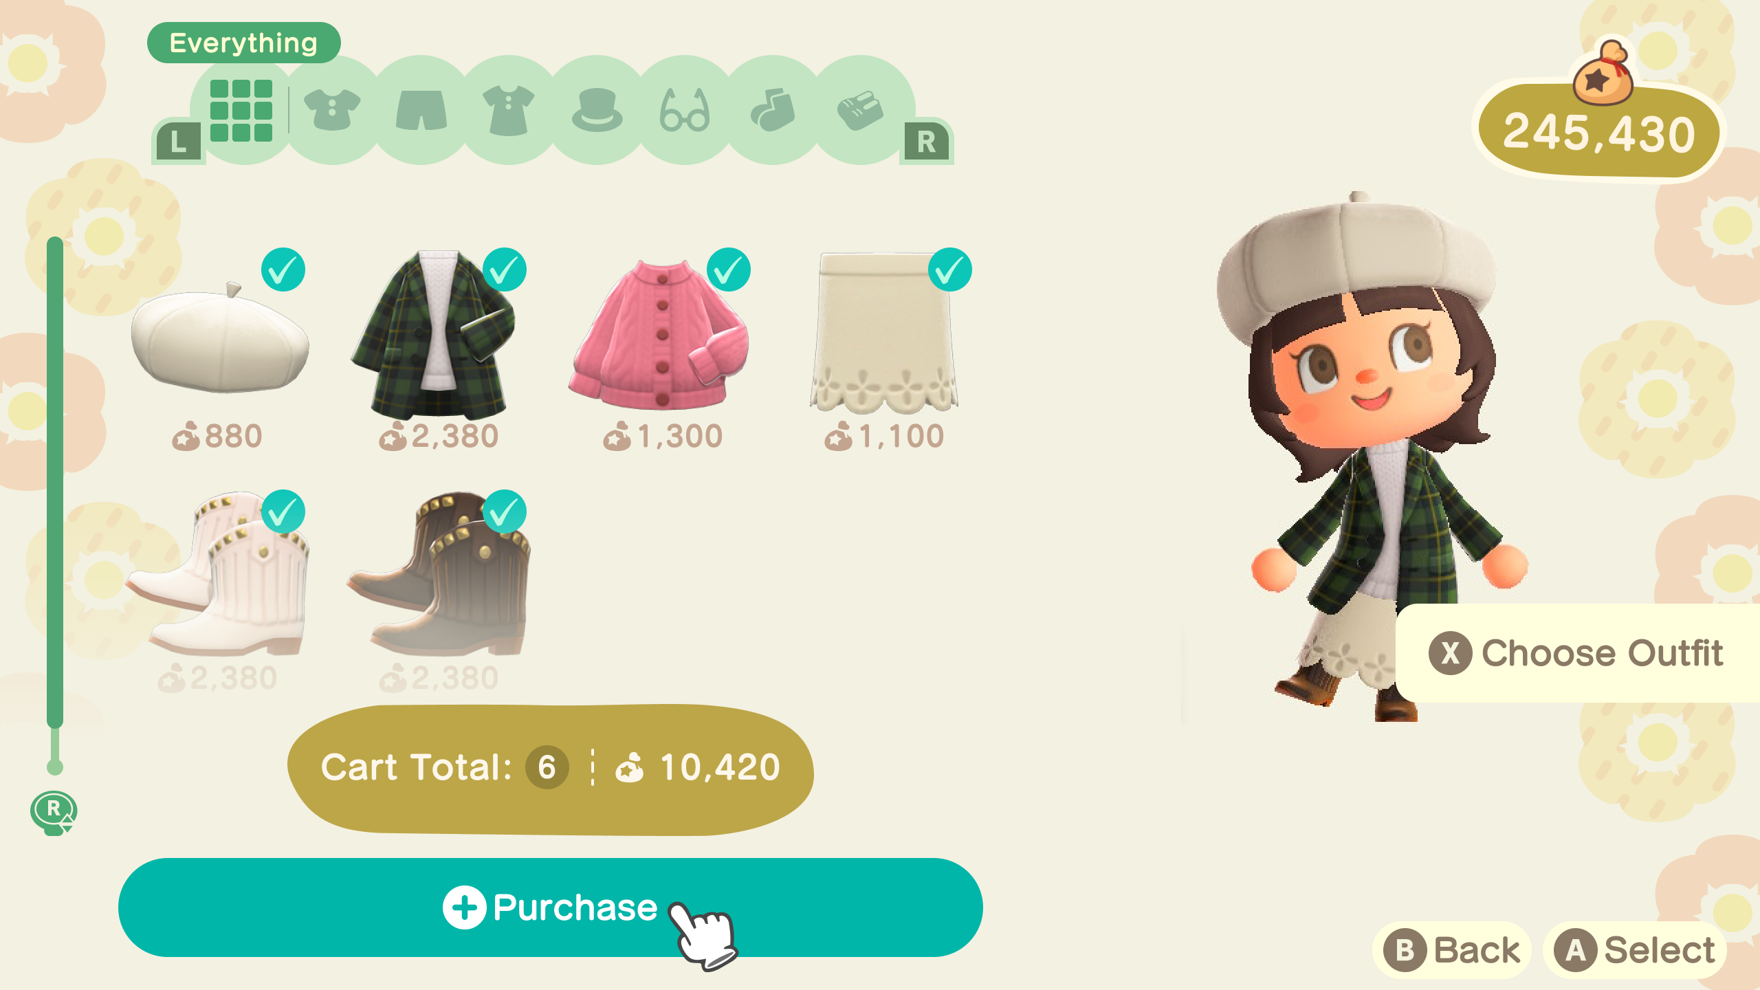This screenshot has width=1760, height=990.
Task: Click the R shoulder tab button
Action: click(926, 142)
